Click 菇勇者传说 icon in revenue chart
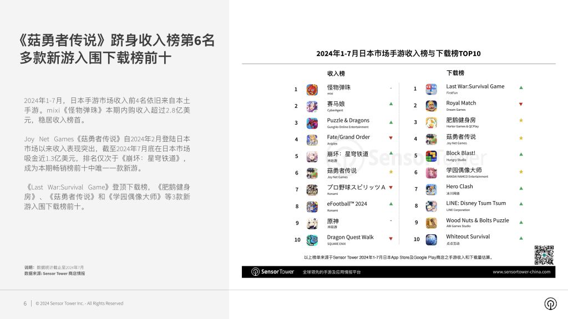Image resolution: width=568 pixels, height=319 pixels. (x=312, y=173)
